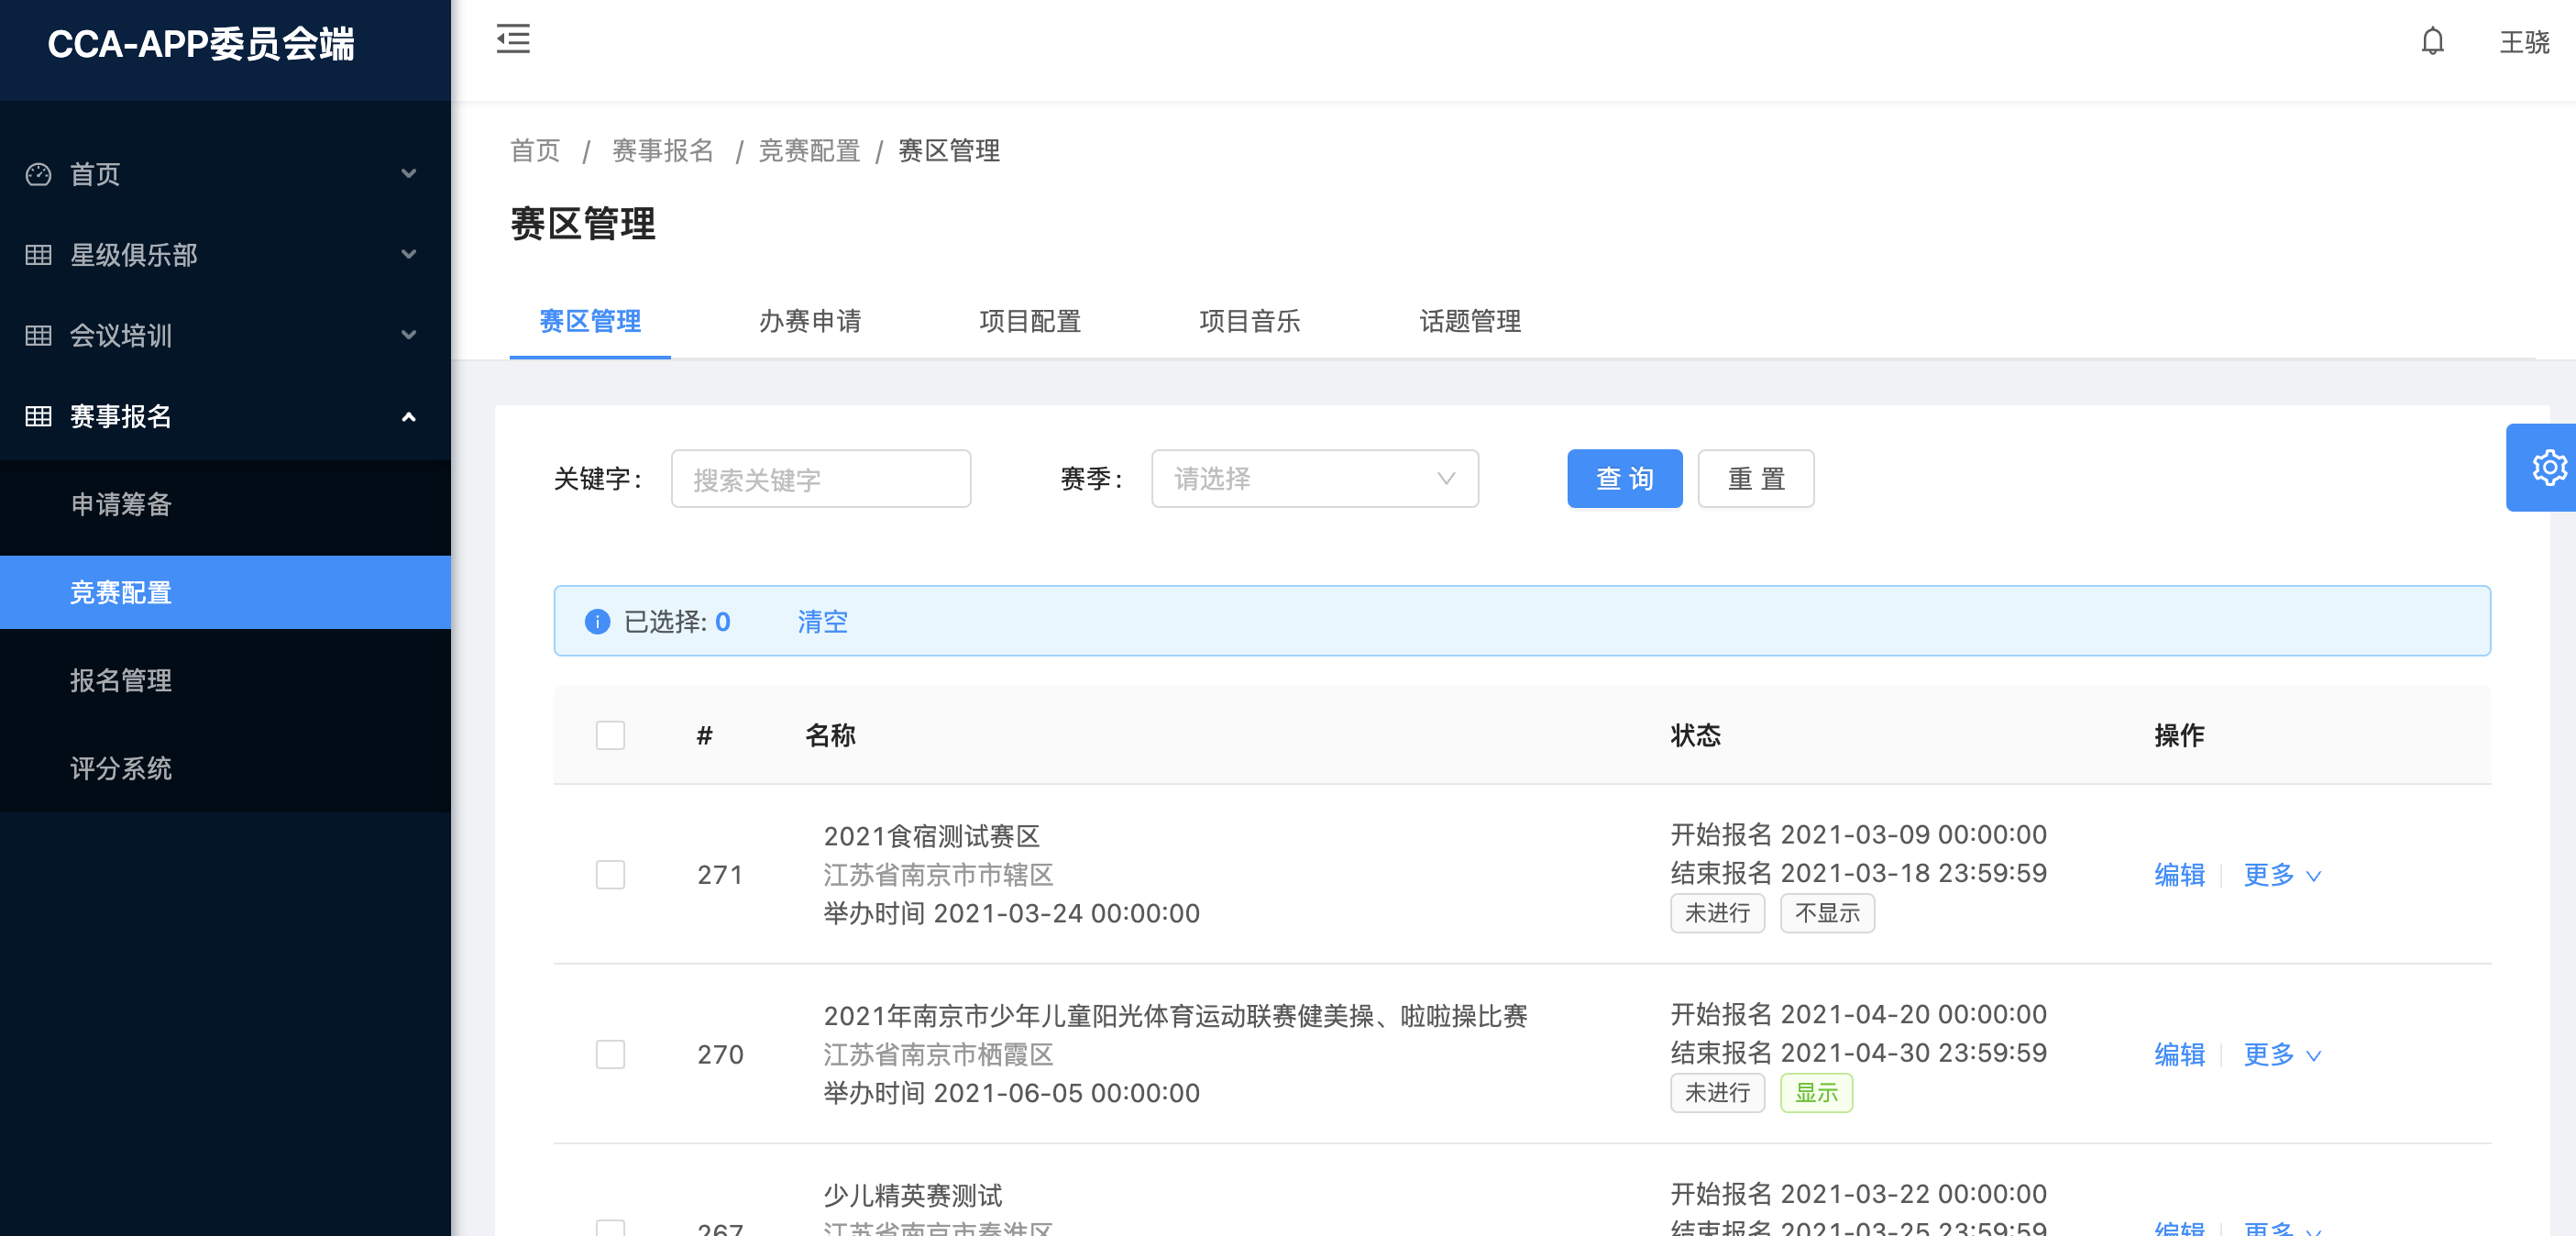Click 编辑 for row 271
This screenshot has width=2576, height=1236.
(2179, 875)
